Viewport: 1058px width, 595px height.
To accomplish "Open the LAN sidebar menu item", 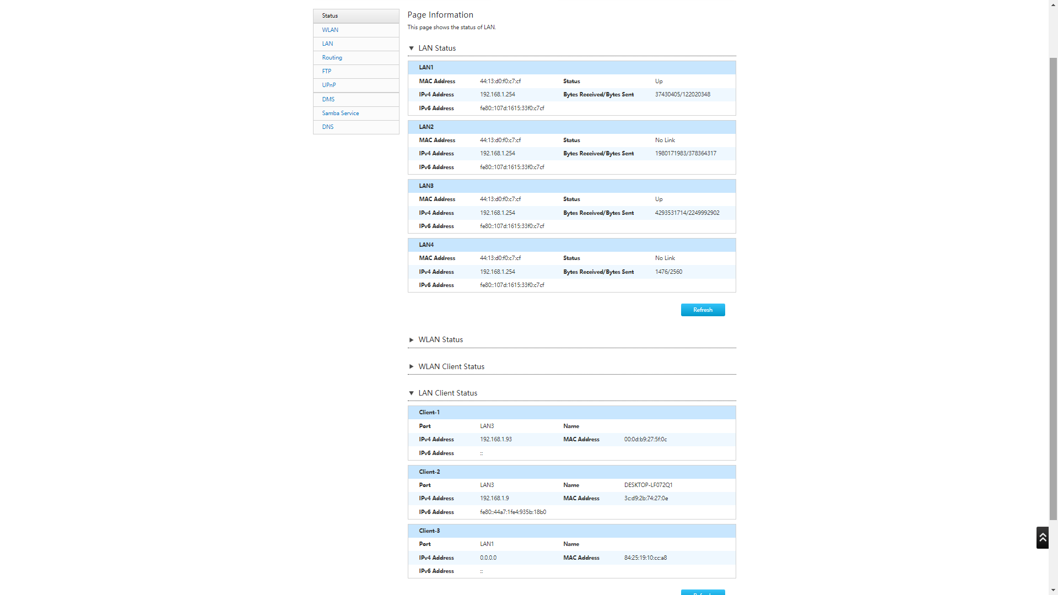I will (x=327, y=44).
